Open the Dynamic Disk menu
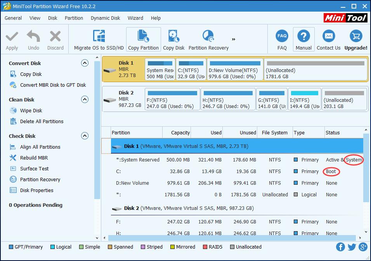The image size is (371, 261). (105, 18)
